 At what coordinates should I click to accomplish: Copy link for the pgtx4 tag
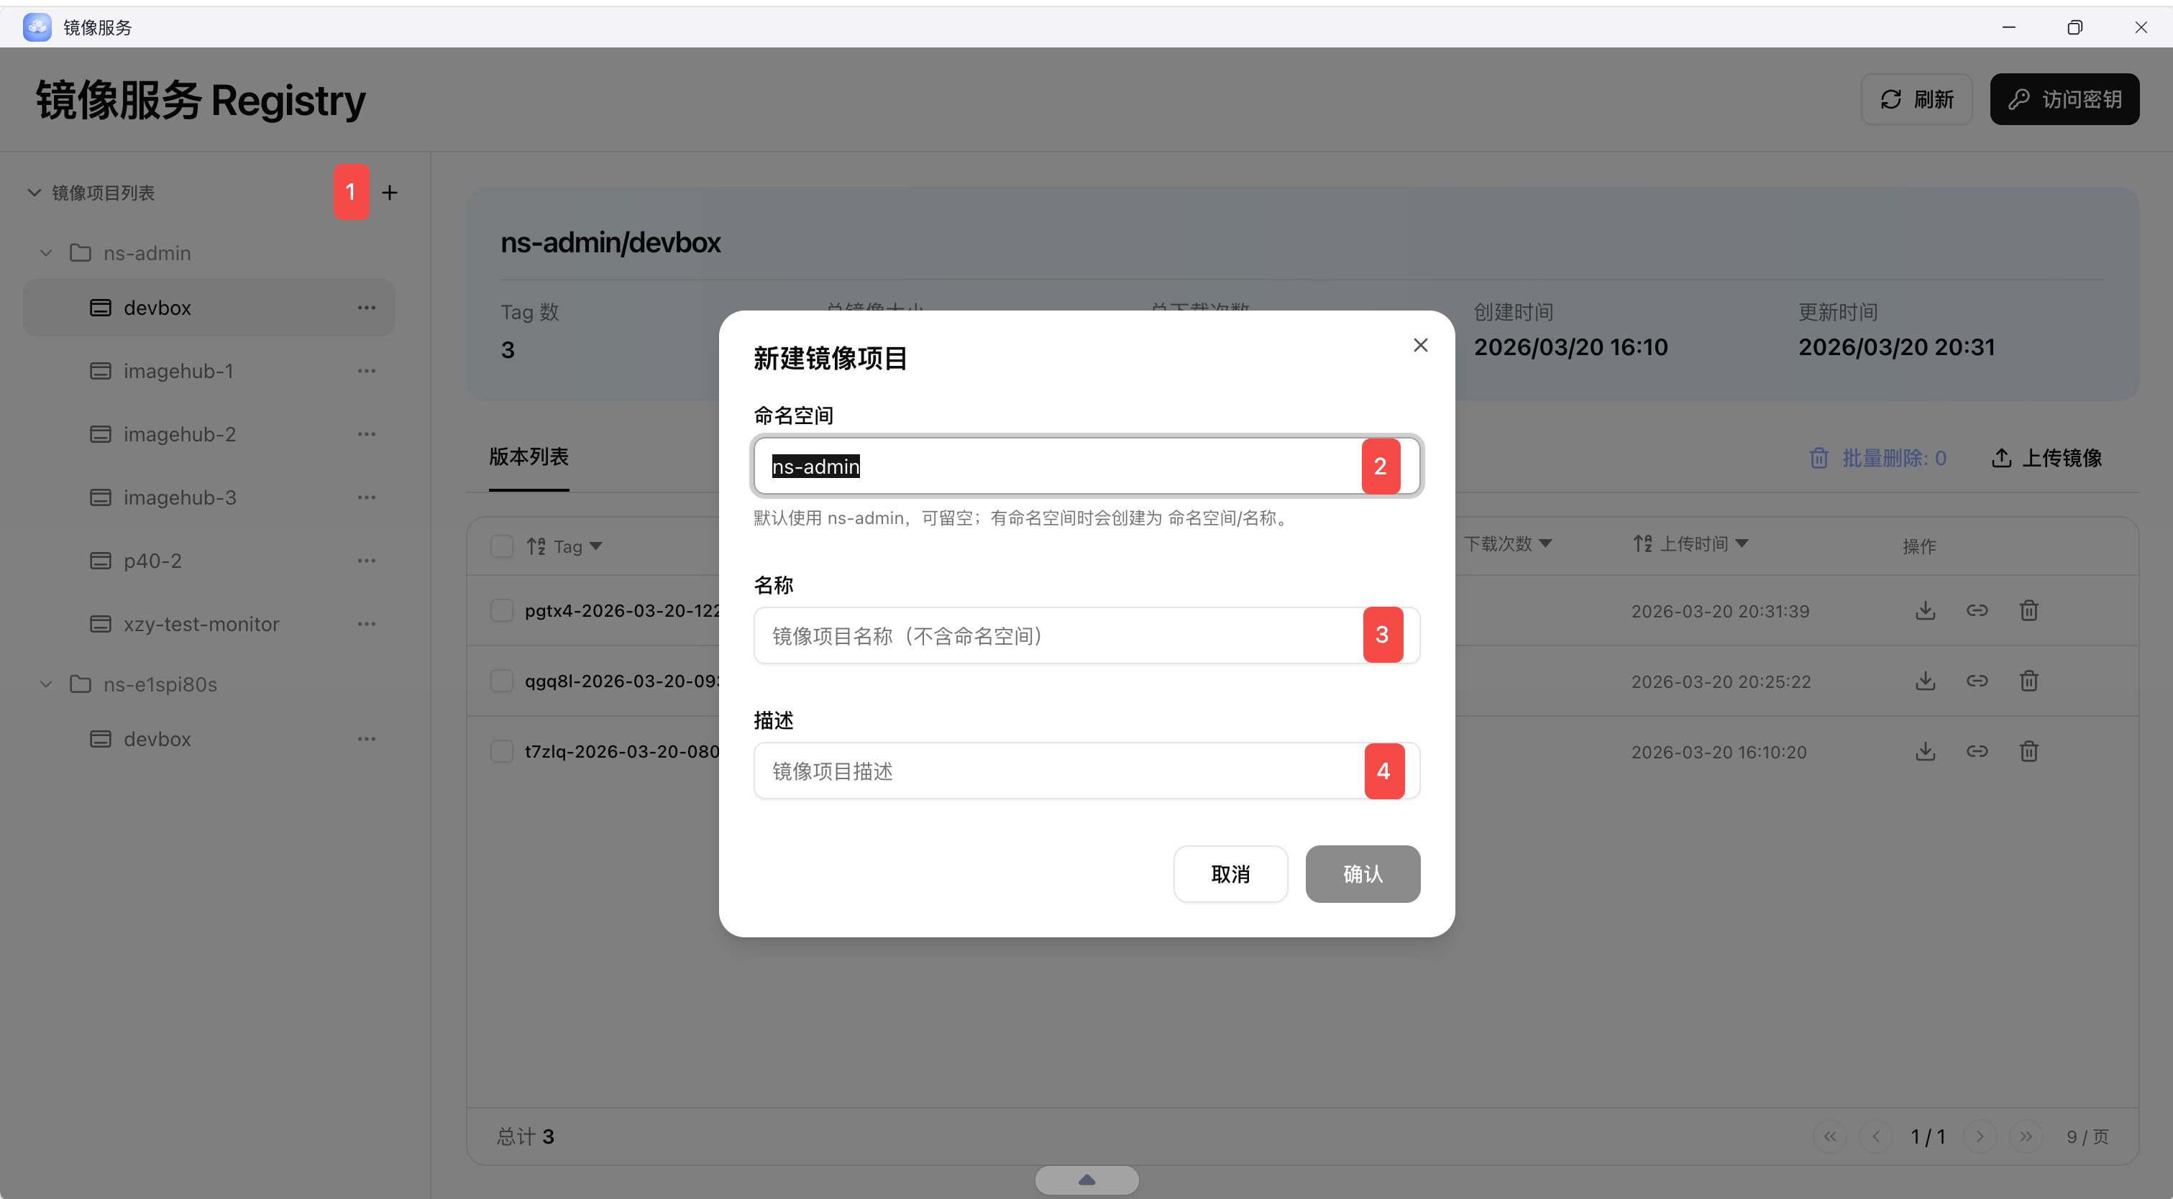[x=1977, y=610]
